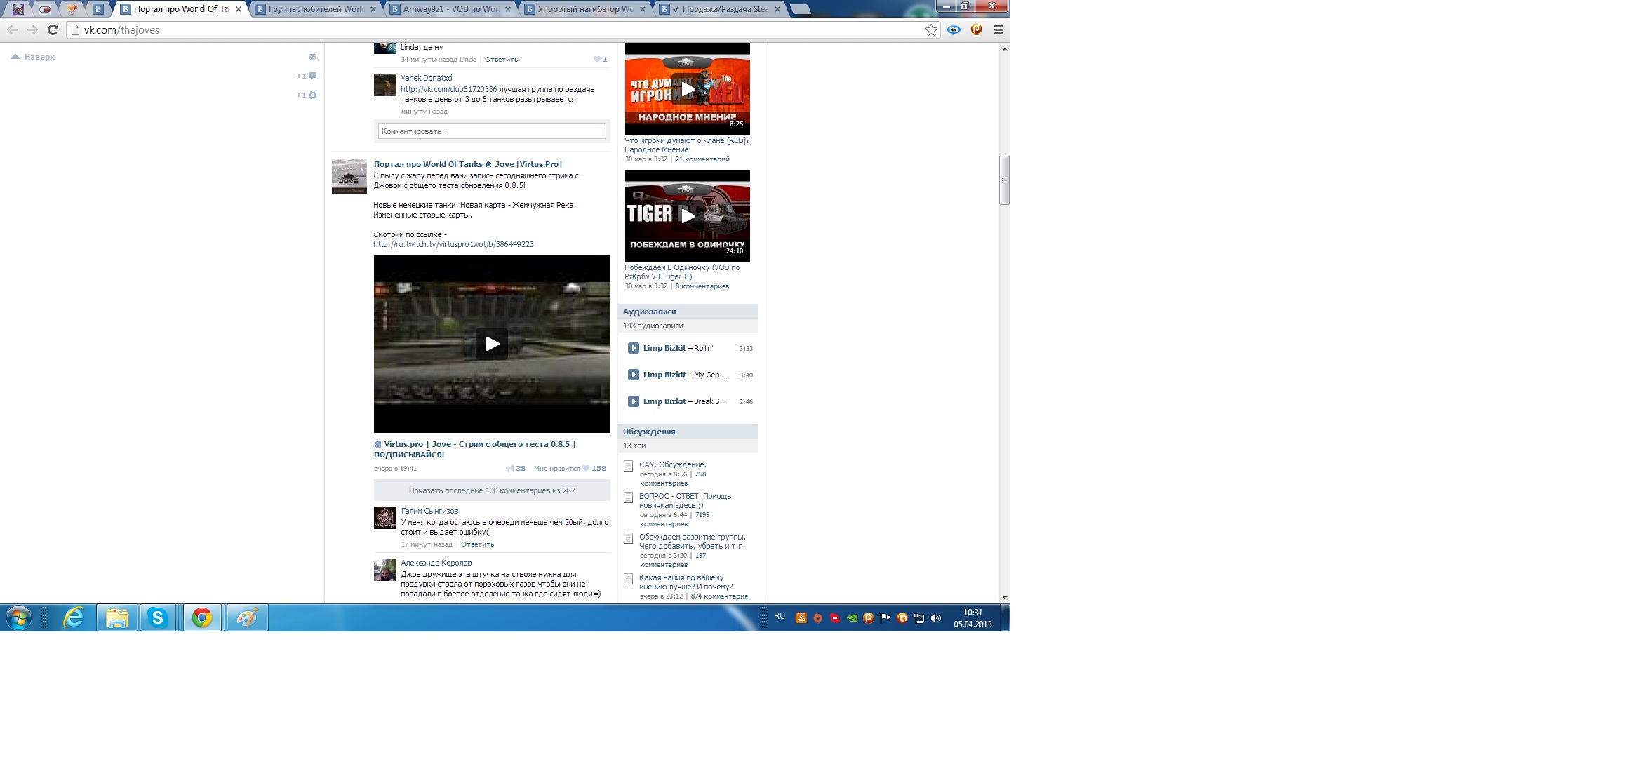Play the Limp Bizkit Rollin' track
Viewport: 1625px width, 762px height.
(x=633, y=348)
